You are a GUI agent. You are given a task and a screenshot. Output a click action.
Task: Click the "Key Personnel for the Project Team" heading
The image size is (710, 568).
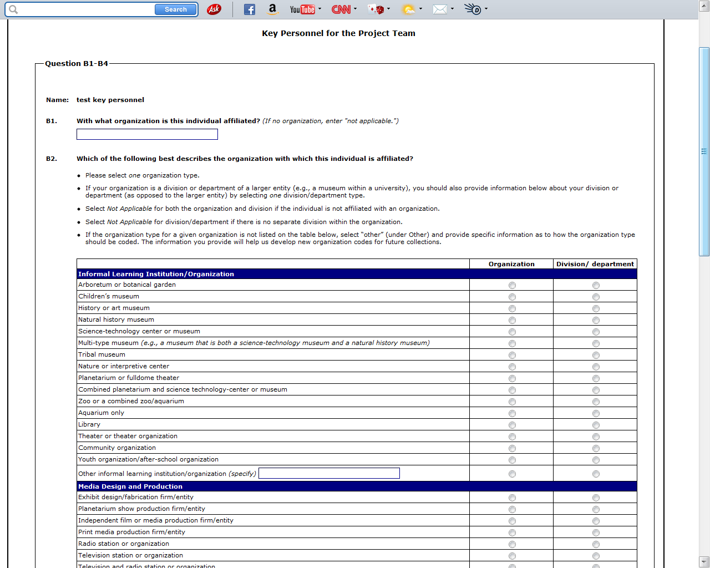(x=338, y=33)
